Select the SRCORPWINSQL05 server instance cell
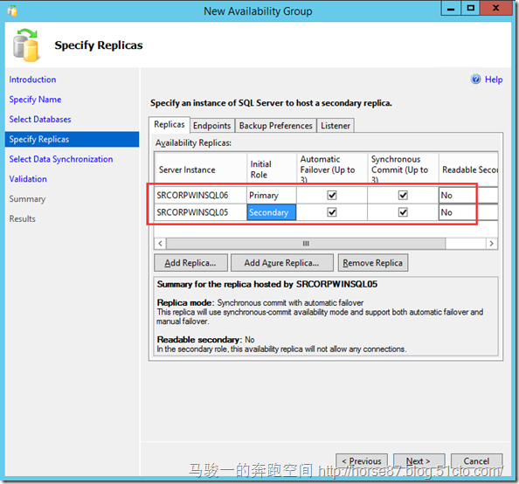Viewport: 519px width, 484px height. pyautogui.click(x=201, y=212)
